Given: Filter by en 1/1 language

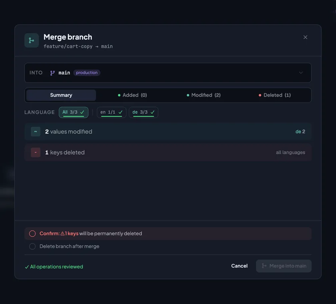Looking at the screenshot, I should (112, 112).
